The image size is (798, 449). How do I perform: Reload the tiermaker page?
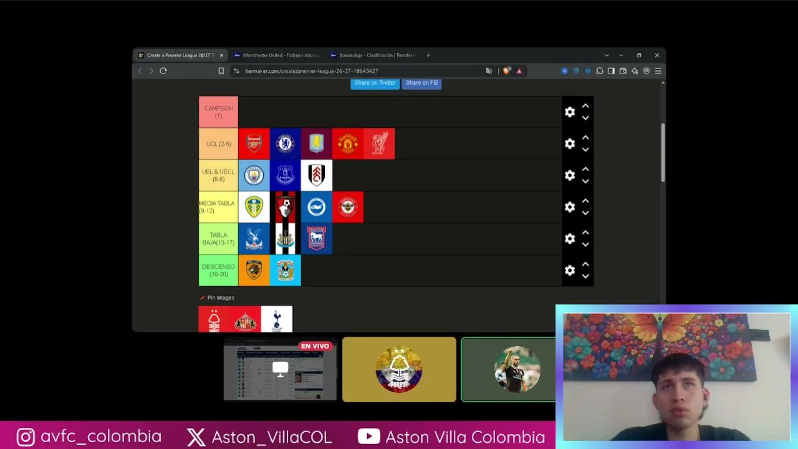(163, 71)
